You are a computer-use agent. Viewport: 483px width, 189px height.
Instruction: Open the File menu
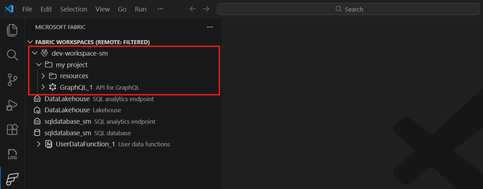(27, 9)
